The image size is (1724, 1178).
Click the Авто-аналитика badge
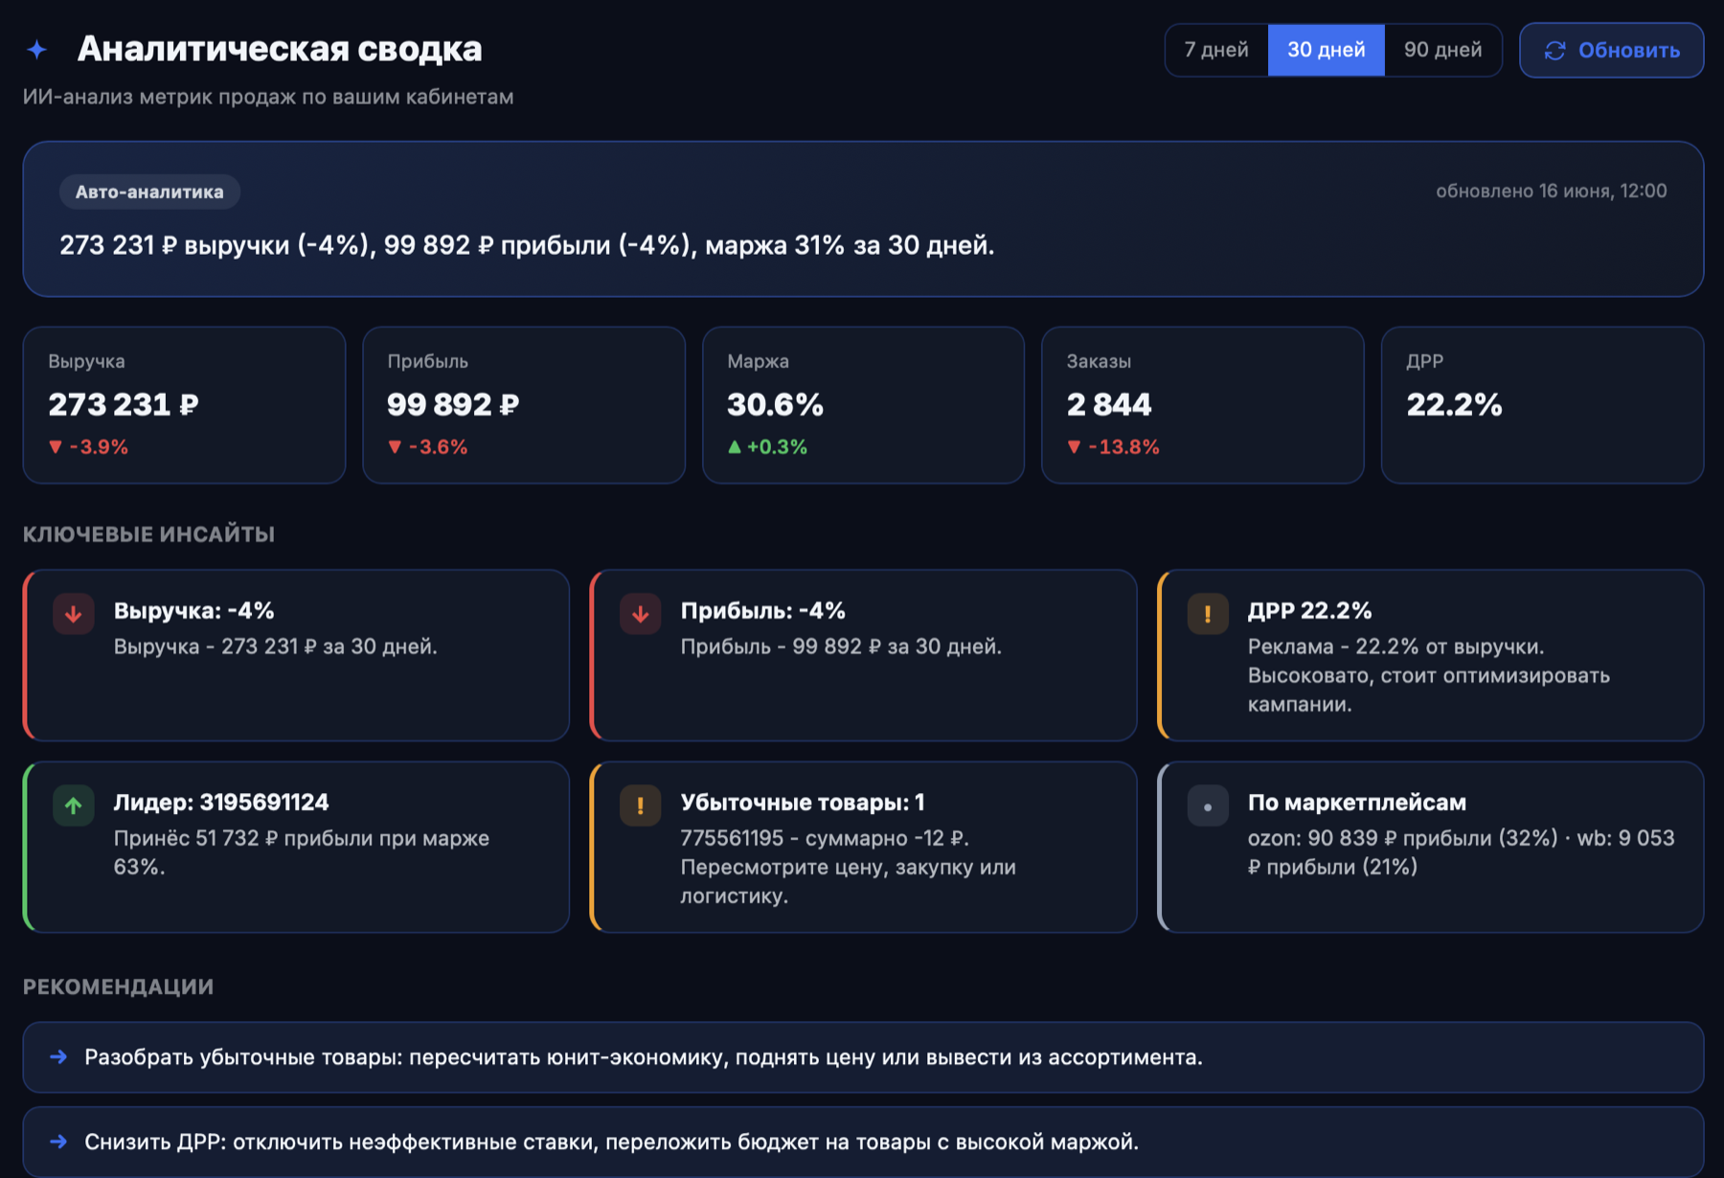(149, 192)
